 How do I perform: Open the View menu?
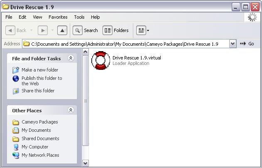pos(37,17)
